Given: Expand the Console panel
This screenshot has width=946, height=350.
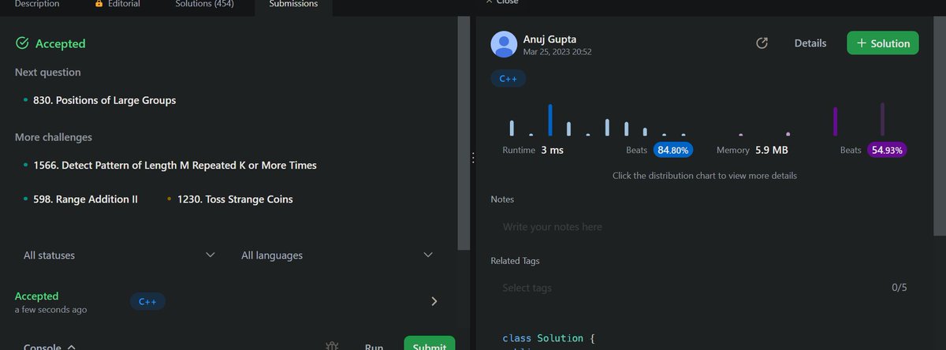Looking at the screenshot, I should coord(50,347).
